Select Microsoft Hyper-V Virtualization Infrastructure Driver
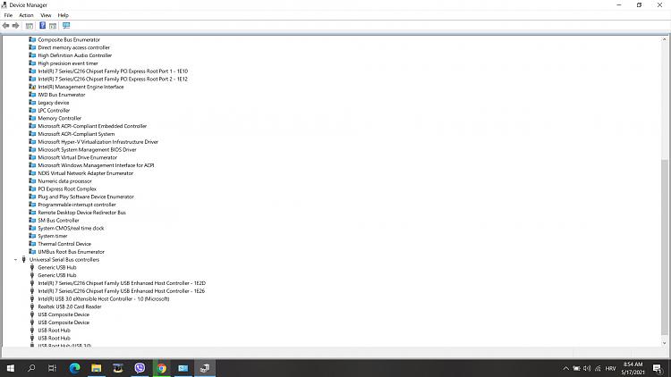Screen dimensions: 671x377 pos(98,141)
